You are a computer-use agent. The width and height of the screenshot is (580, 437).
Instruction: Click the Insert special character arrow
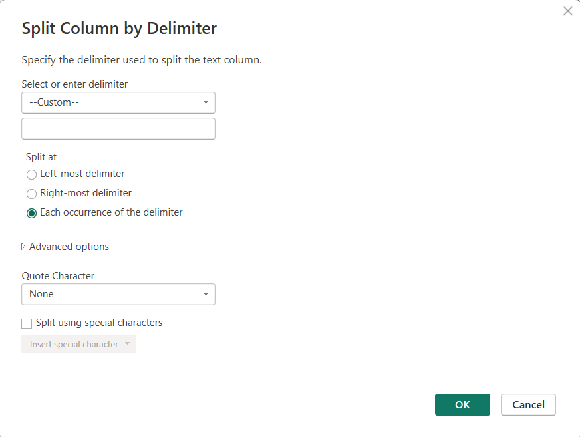pyautogui.click(x=128, y=344)
